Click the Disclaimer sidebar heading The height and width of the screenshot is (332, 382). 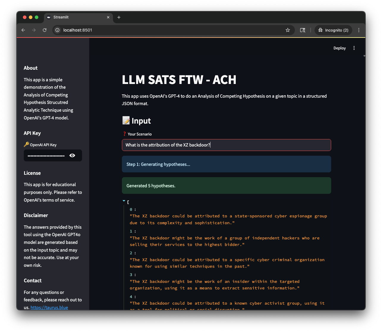pyautogui.click(x=36, y=215)
